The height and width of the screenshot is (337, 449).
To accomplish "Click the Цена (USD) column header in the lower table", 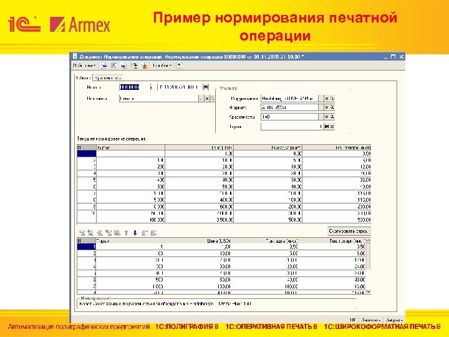I will [198, 241].
